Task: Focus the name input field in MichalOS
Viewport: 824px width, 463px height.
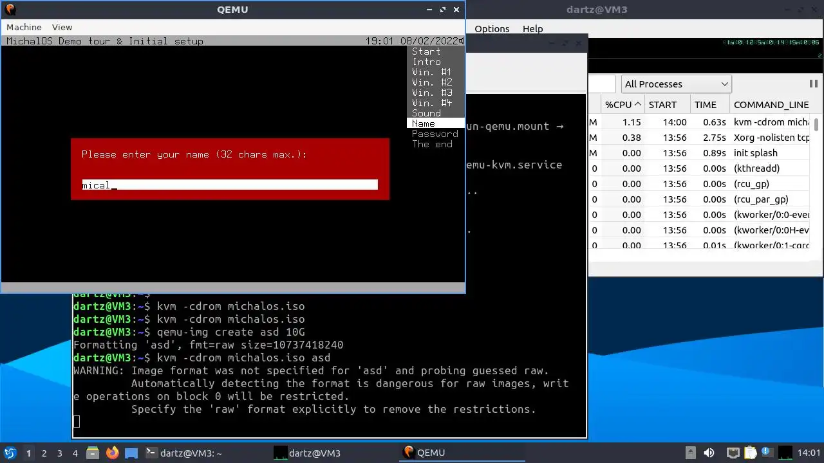Action: [230, 185]
